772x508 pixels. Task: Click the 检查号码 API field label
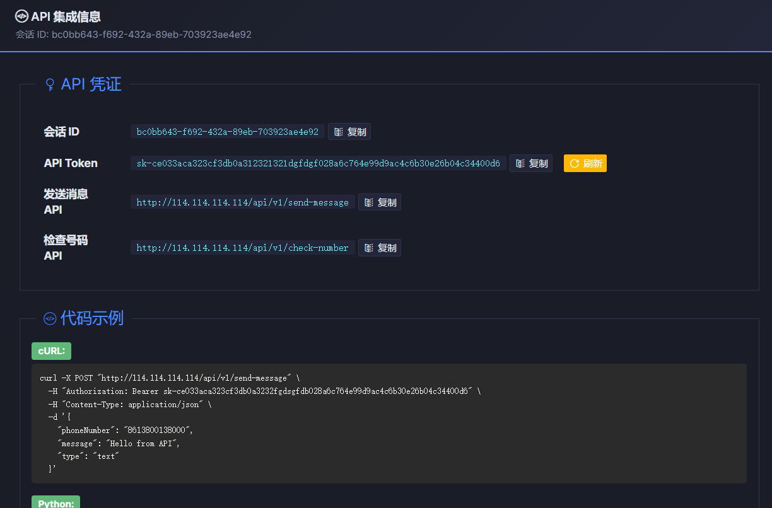pyautogui.click(x=66, y=248)
